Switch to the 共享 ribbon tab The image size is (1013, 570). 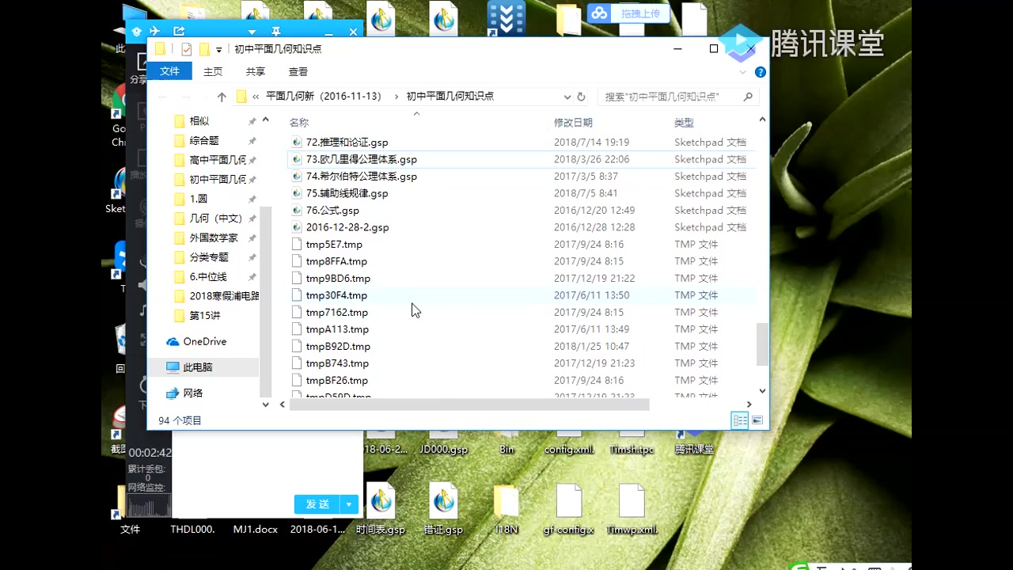[x=256, y=71]
